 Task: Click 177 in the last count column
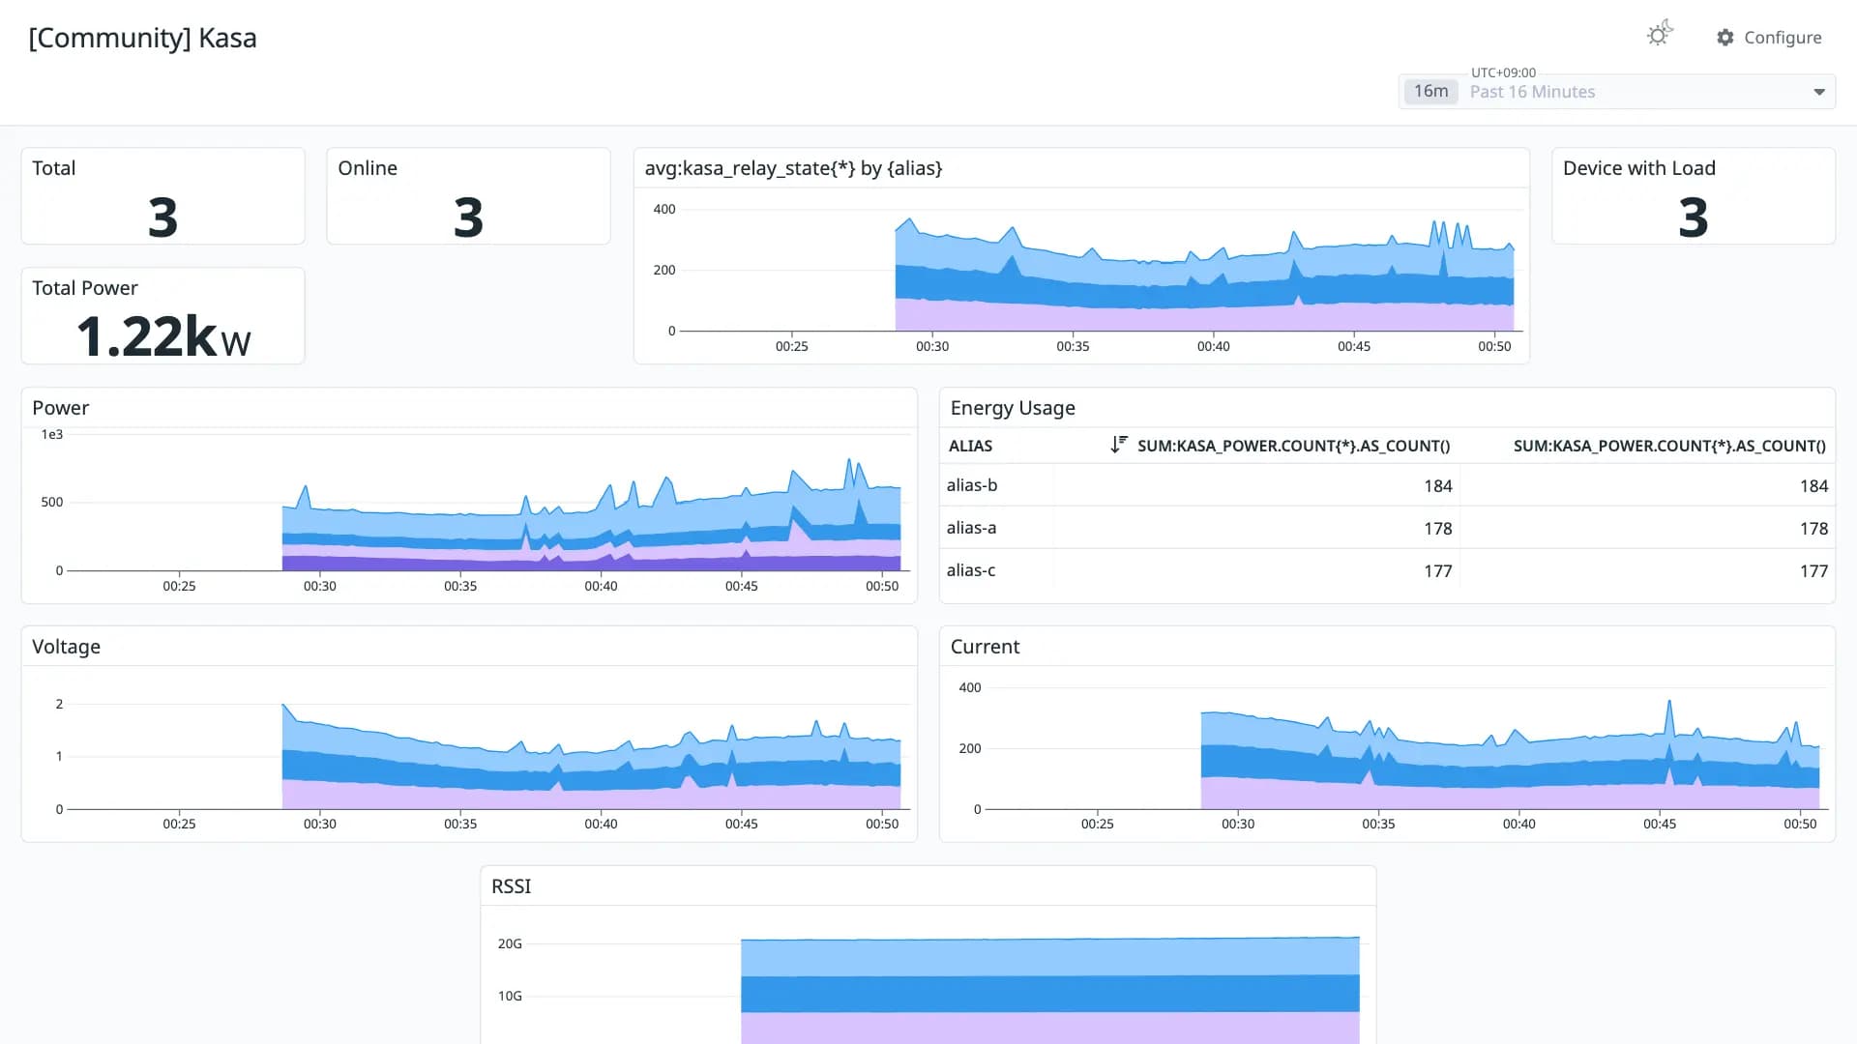[1813, 571]
